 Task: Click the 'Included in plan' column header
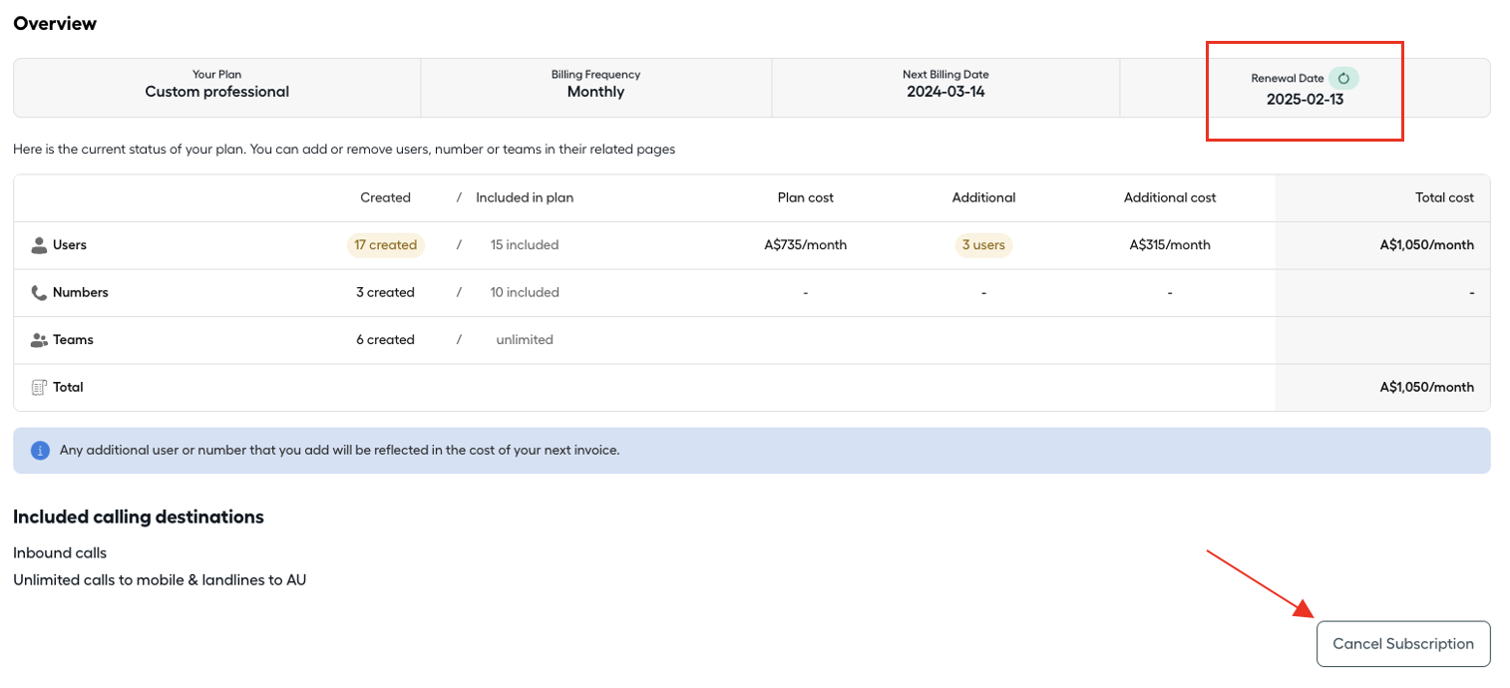point(525,197)
